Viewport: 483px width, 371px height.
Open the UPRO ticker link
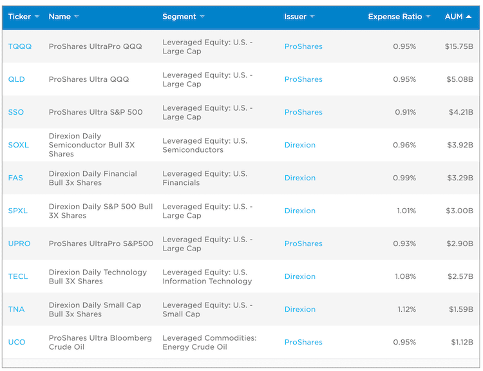(19, 243)
